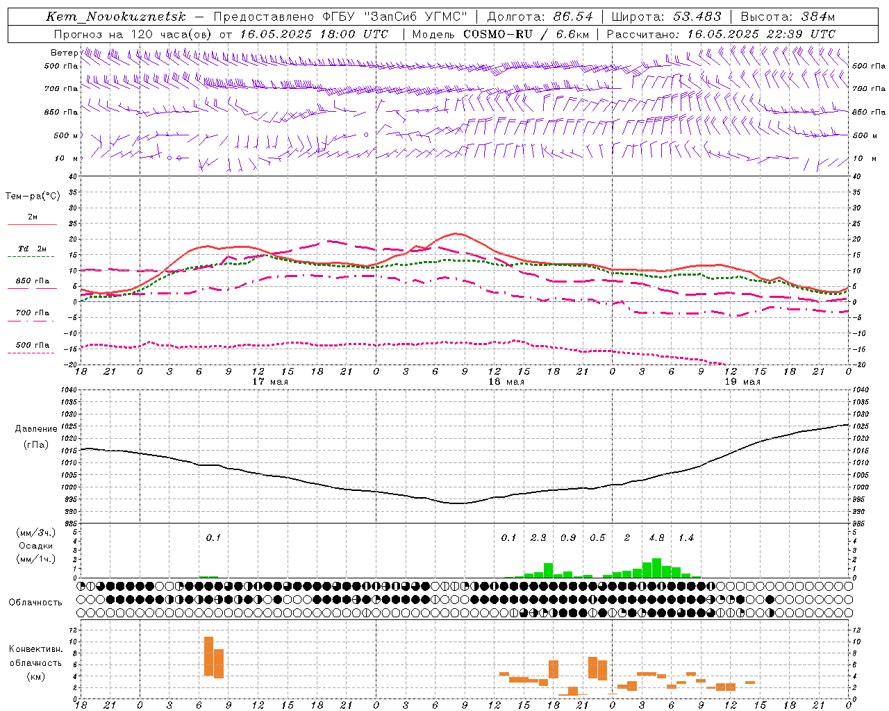The height and width of the screenshot is (711, 889).
Task: Select forecast start time 16.05.2025 18:00 UTC
Action: coord(314,34)
